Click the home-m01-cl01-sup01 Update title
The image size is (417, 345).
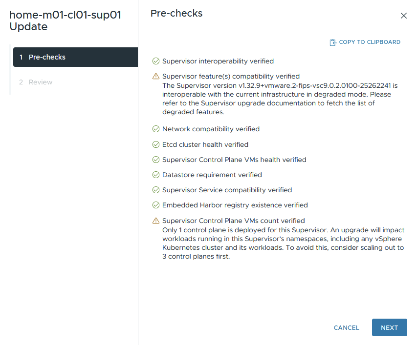[66, 21]
